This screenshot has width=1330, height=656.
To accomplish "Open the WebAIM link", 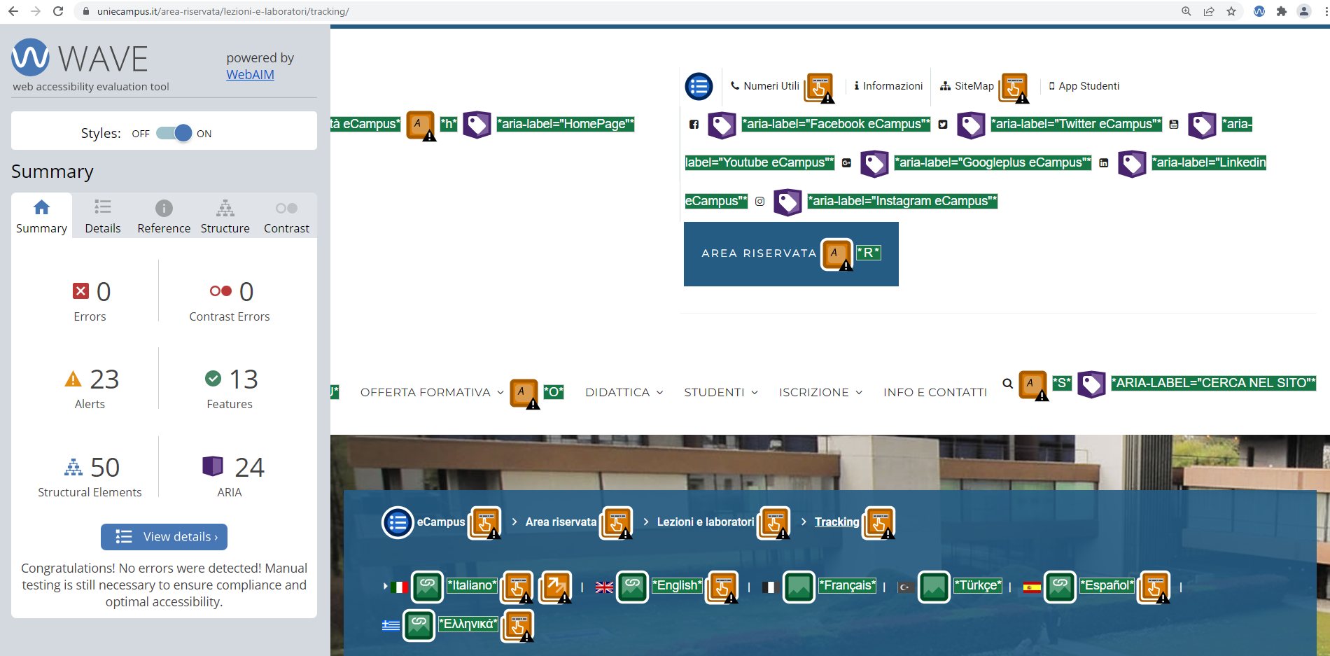I will tap(250, 75).
